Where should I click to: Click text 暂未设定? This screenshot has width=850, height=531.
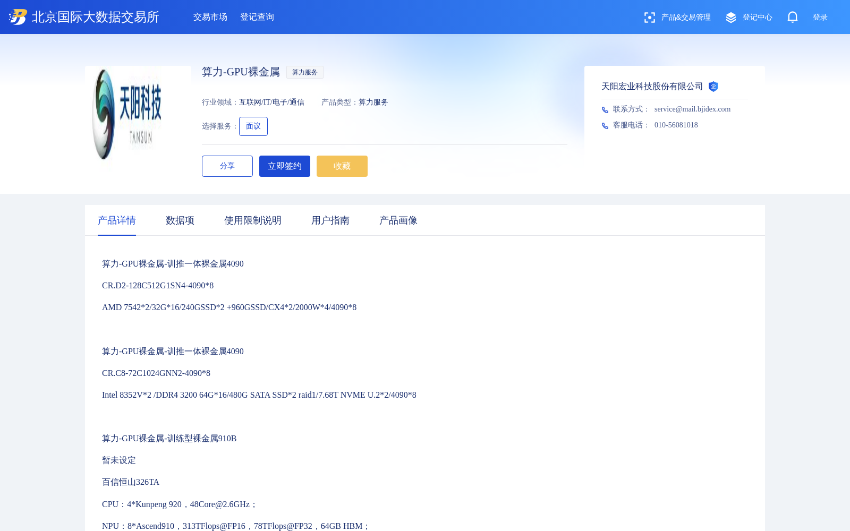pos(119,460)
